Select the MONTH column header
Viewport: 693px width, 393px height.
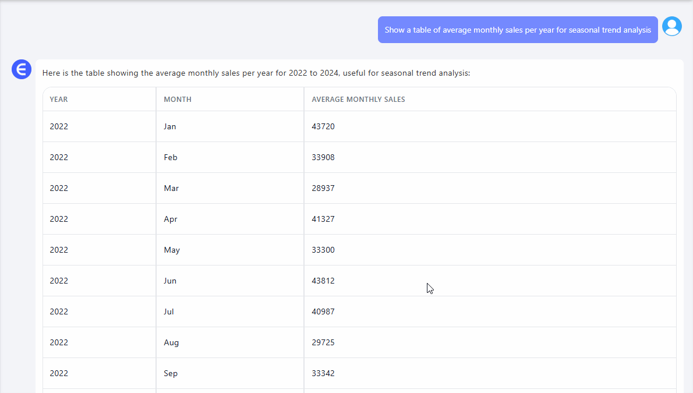tap(178, 100)
